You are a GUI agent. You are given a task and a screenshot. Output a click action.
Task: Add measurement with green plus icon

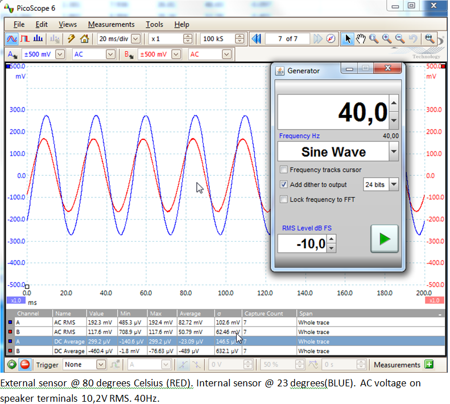pos(429,365)
